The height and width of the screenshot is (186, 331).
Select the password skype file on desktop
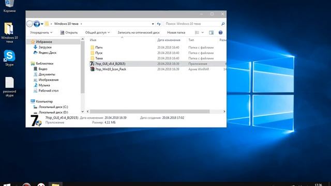click(x=9, y=87)
